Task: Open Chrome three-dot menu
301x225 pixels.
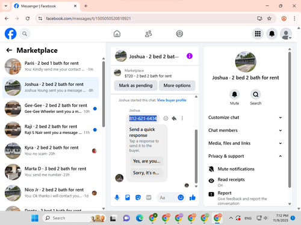Action: tap(294, 19)
